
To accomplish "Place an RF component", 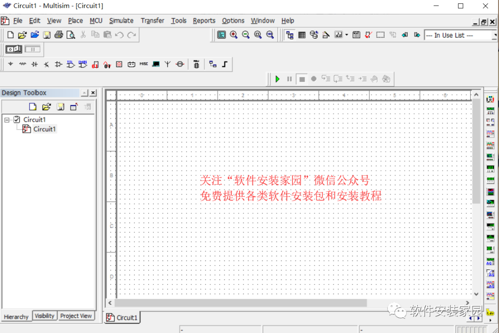I will click(x=167, y=64).
